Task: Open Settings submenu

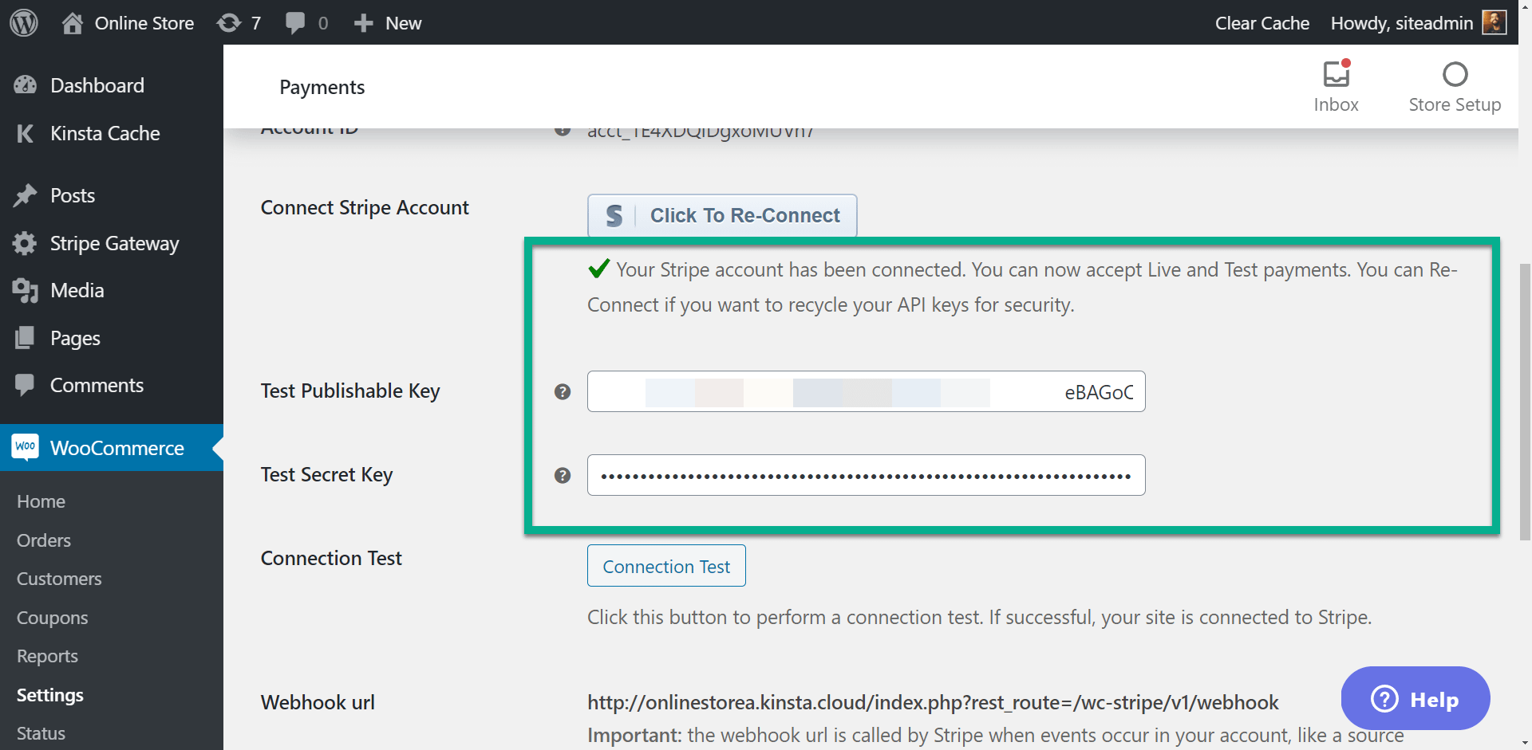Action: [50, 695]
